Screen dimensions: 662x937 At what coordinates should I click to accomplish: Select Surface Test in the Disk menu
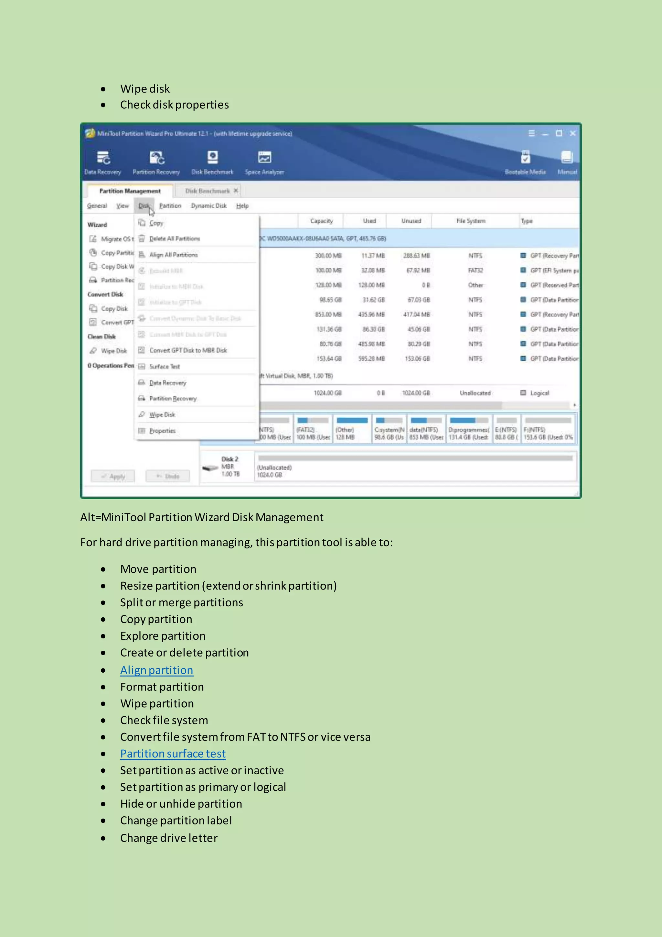(x=197, y=367)
